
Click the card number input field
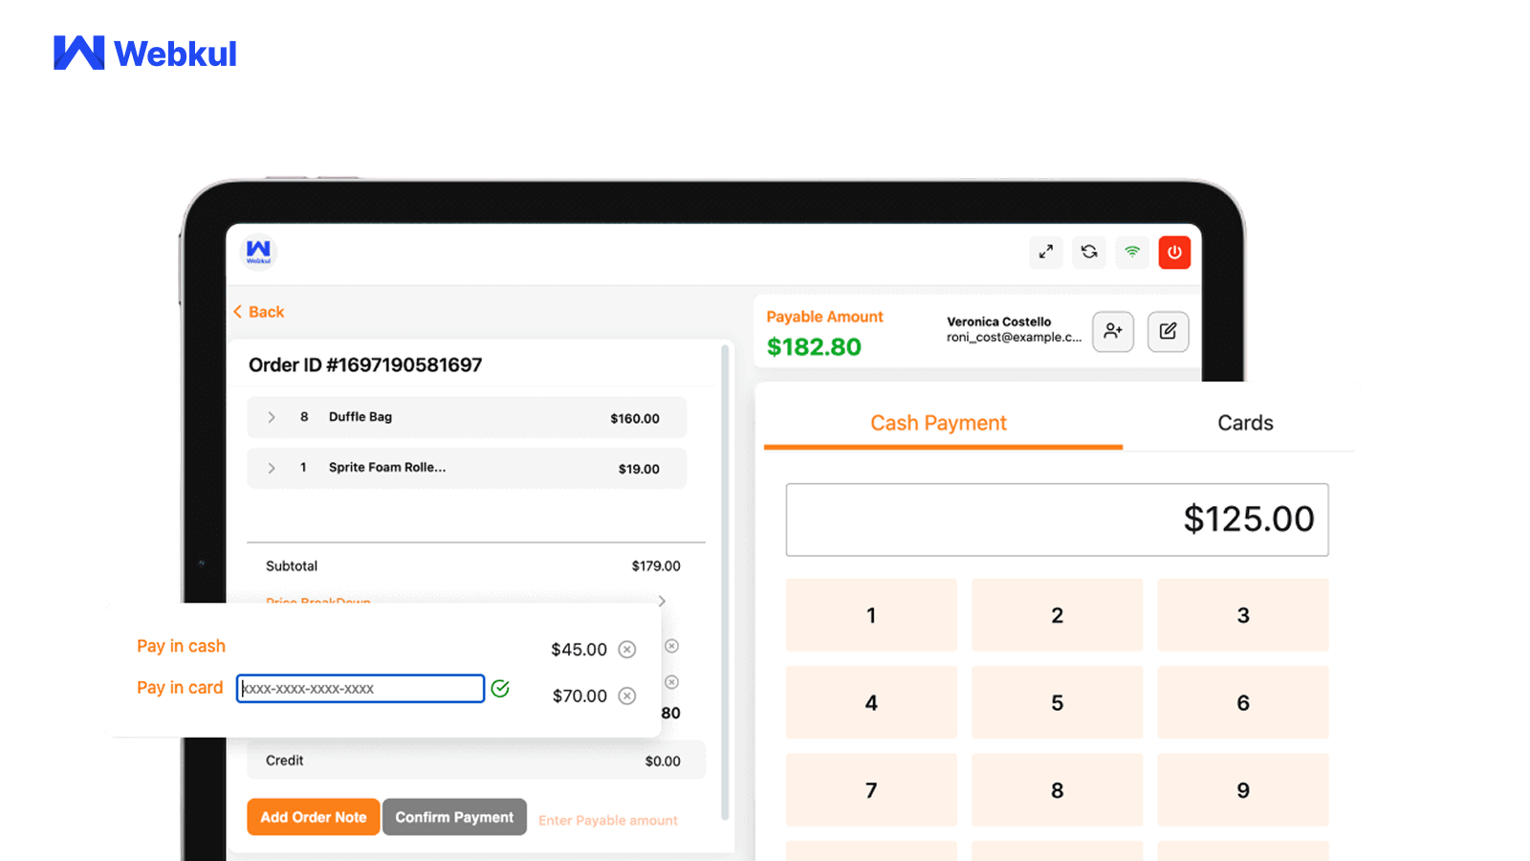click(361, 689)
